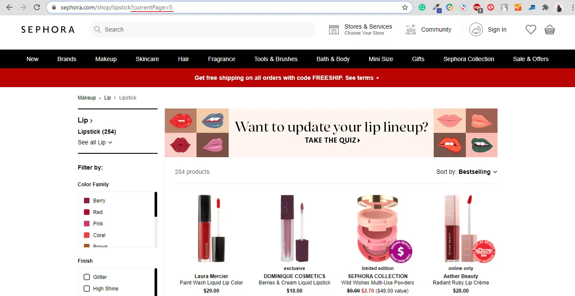This screenshot has height=296, width=575.
Task: Click the Community people icon
Action: pyautogui.click(x=411, y=29)
